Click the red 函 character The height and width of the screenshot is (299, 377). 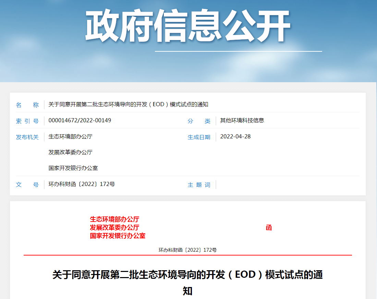[x=269, y=228]
